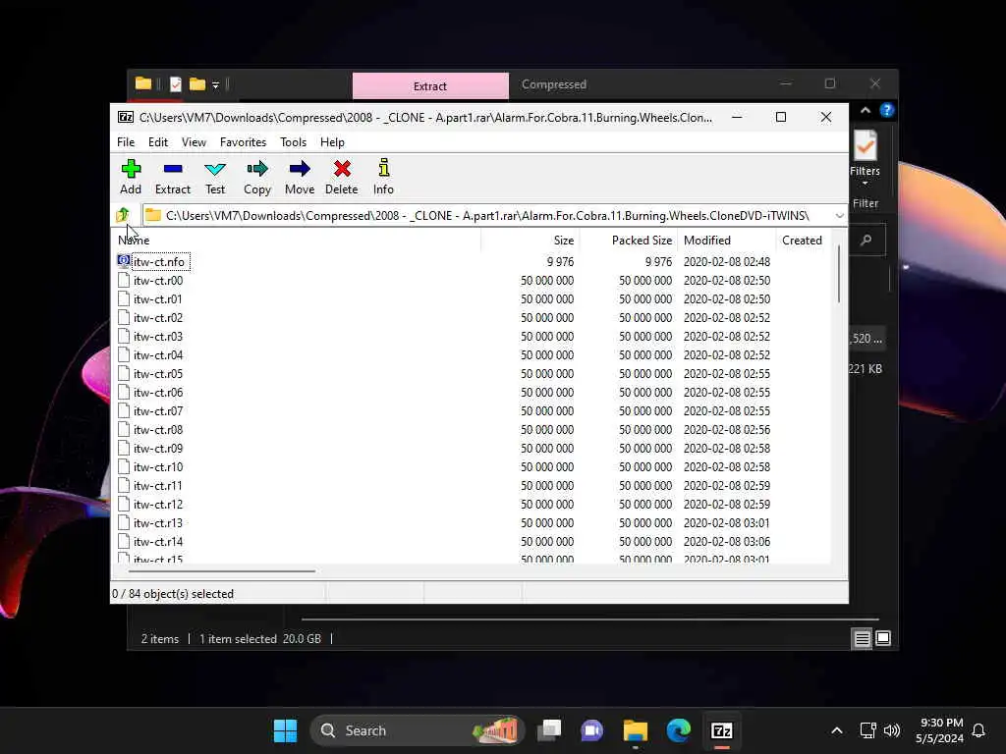Open File Explorer from the taskbar

coord(636,730)
